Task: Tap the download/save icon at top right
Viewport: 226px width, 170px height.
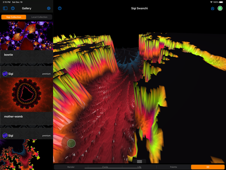Action: tap(212, 8)
